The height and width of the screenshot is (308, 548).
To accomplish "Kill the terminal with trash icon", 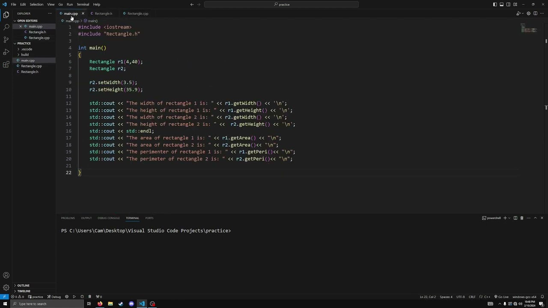I will point(522,218).
